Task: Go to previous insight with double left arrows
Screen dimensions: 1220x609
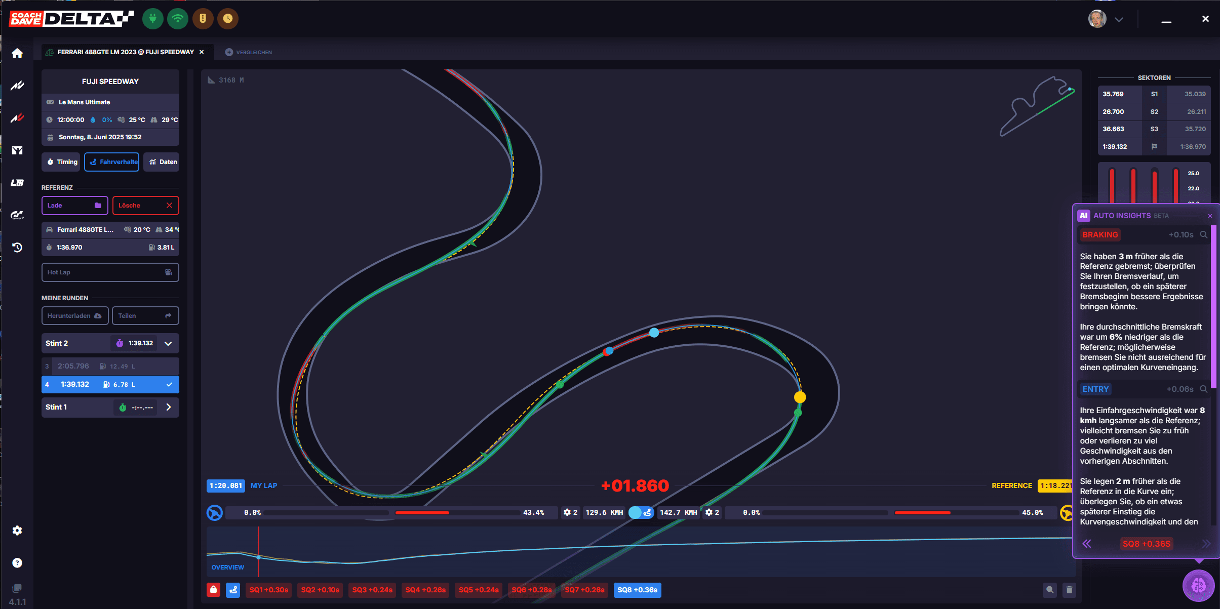Action: (1087, 544)
